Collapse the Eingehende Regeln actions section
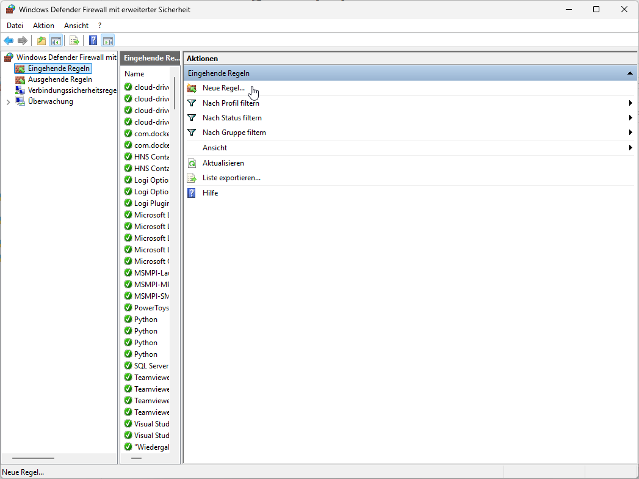The image size is (639, 479). pyautogui.click(x=629, y=73)
